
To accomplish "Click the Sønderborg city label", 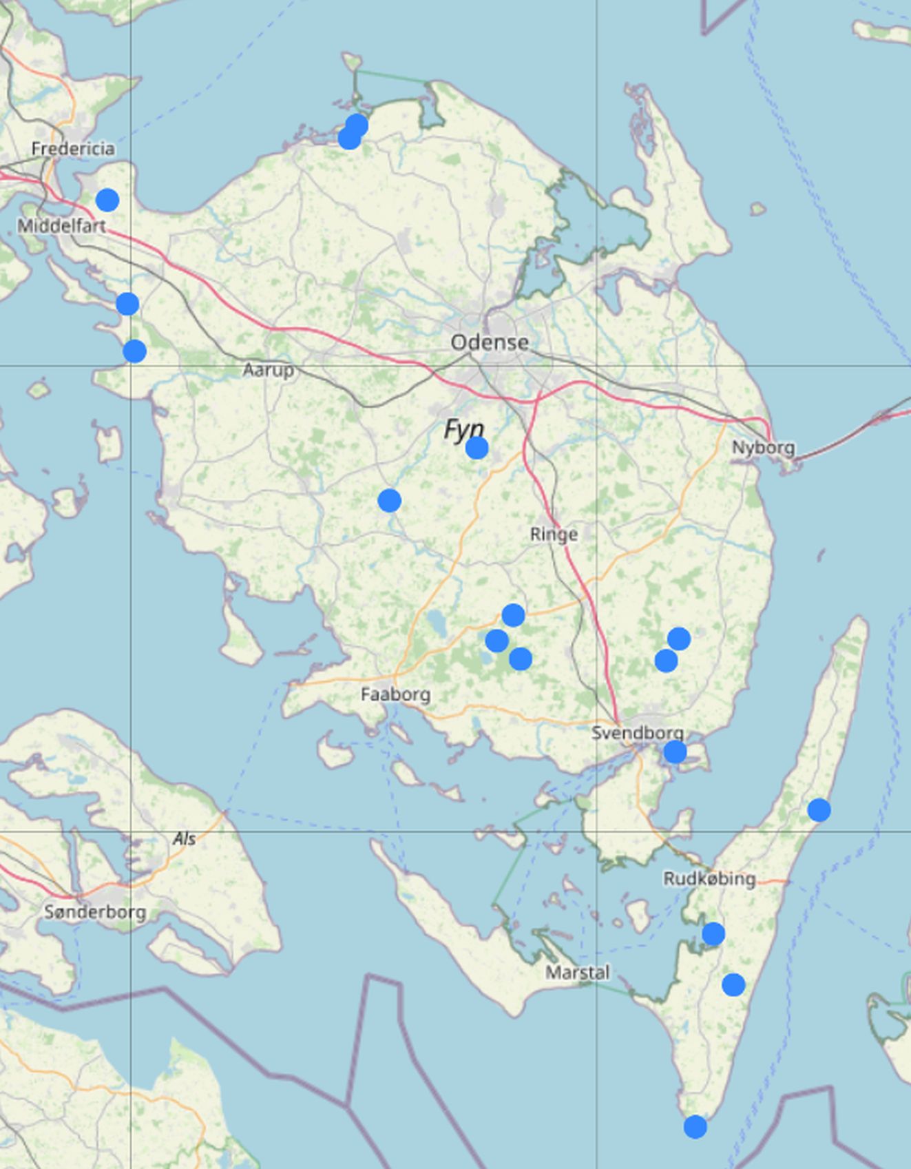I will point(95,912).
